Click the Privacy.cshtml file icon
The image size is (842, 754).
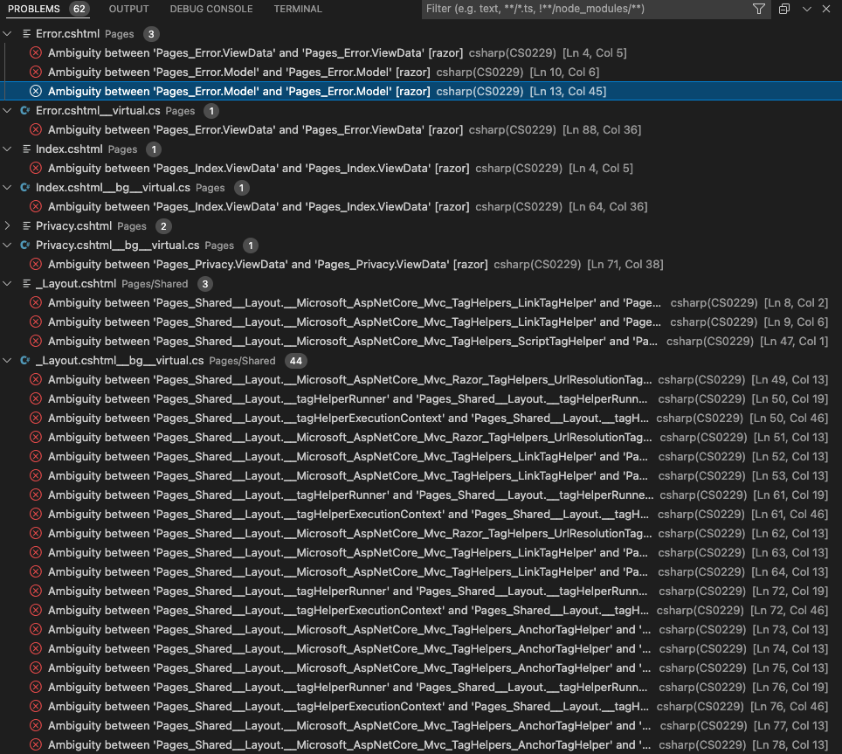coord(26,226)
